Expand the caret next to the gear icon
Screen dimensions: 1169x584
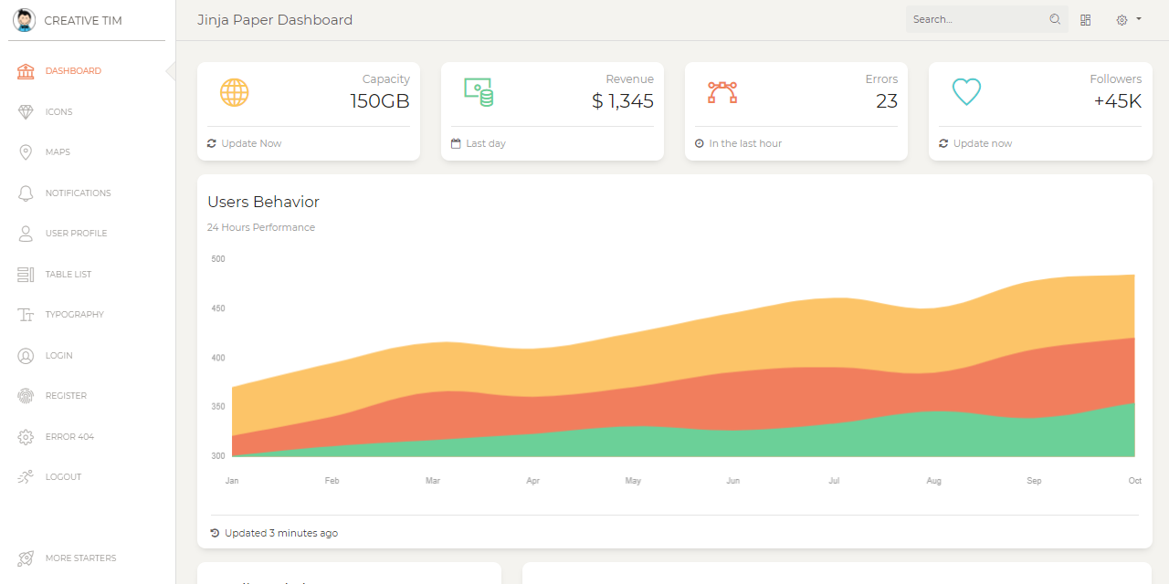1137,19
